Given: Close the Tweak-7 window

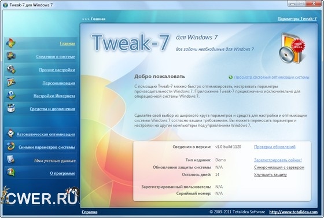Looking at the screenshot, I should (314, 3).
